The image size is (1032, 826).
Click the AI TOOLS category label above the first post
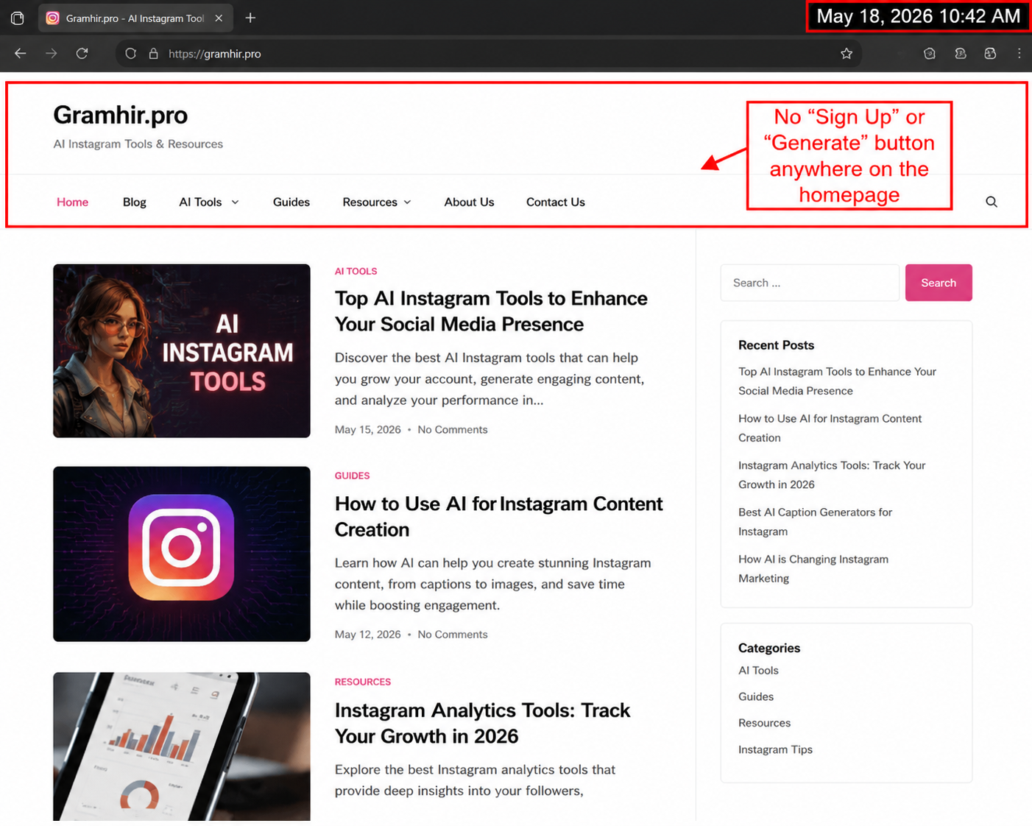coord(356,271)
